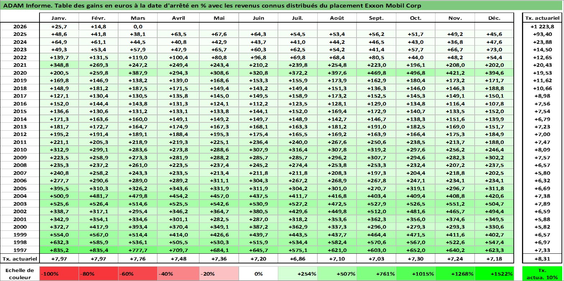Screen dimensions: 564x281
Task: Click the +551,2 value in November 2003
Action: 455,204
